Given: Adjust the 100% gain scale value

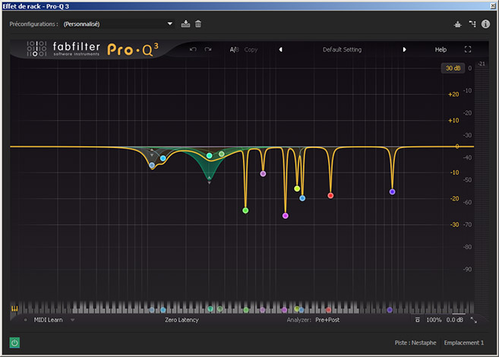Looking at the screenshot, I should 434,320.
